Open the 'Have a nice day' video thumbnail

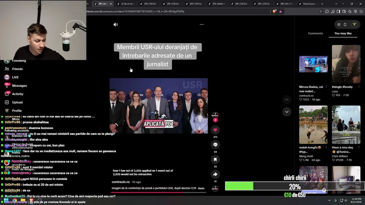click(x=346, y=125)
